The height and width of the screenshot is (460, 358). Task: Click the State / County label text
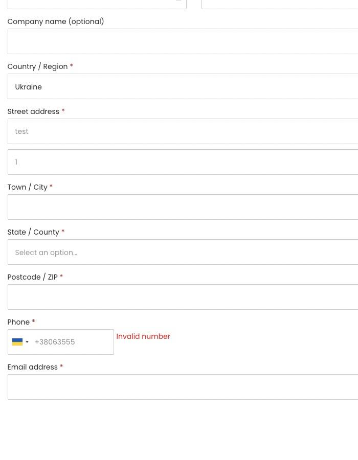(x=34, y=232)
